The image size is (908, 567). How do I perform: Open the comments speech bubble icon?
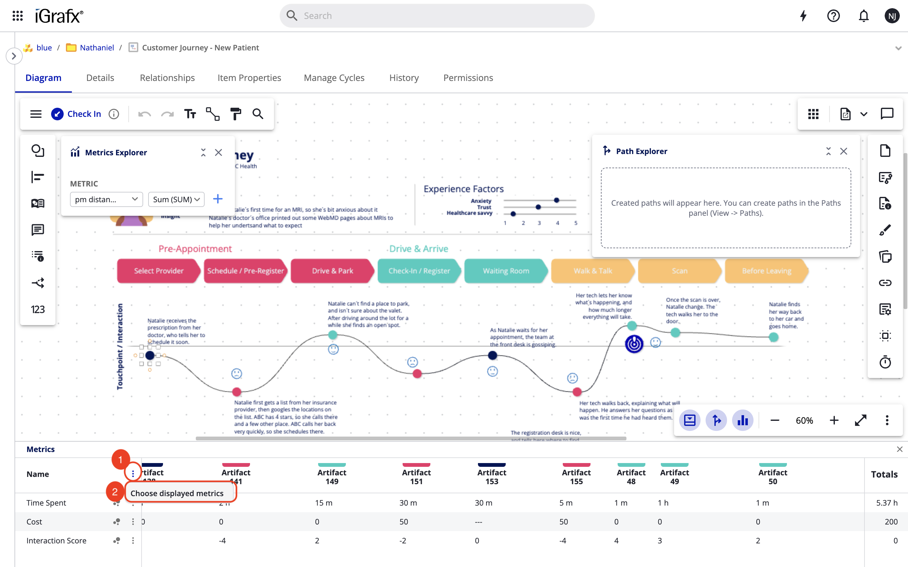[x=887, y=114]
